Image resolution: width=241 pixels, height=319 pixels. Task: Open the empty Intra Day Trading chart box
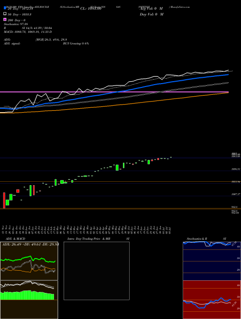coord(96,271)
